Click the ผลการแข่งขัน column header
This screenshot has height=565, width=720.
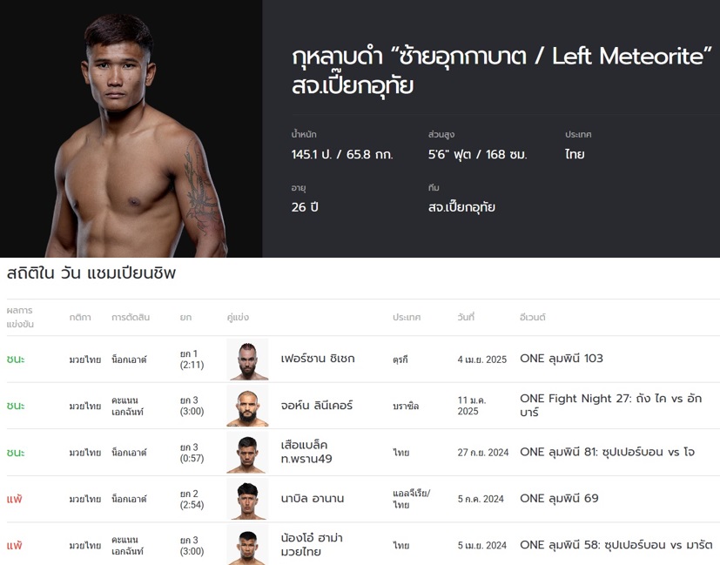19,318
